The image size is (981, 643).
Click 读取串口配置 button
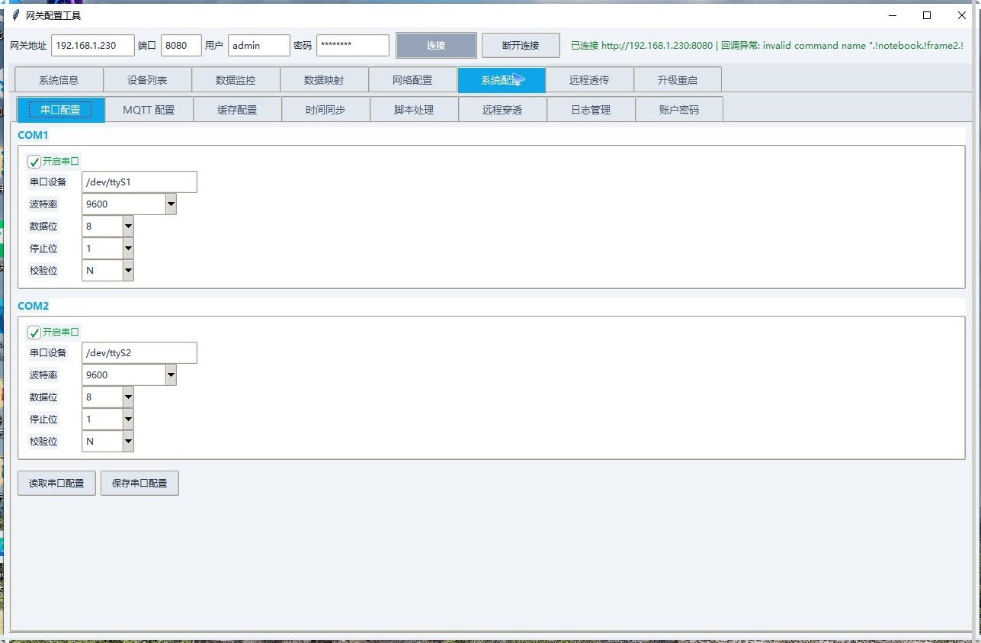click(56, 484)
